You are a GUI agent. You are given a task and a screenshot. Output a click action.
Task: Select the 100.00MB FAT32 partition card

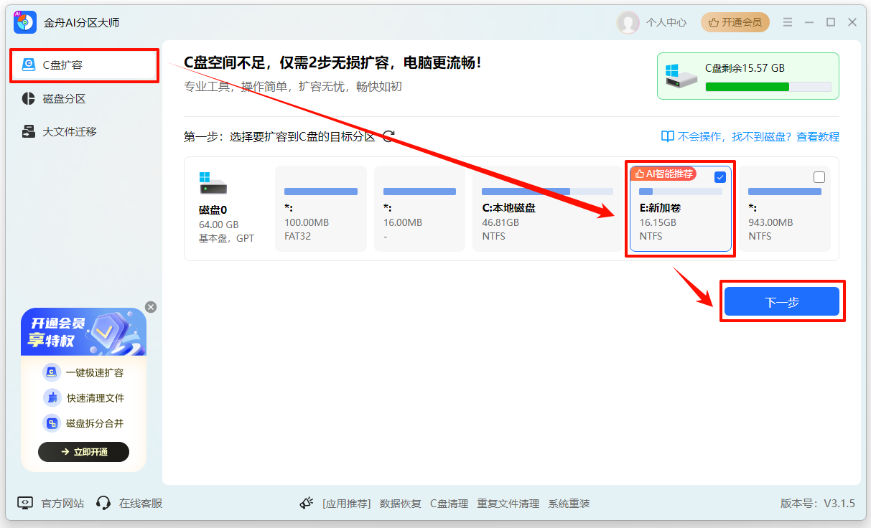click(x=321, y=209)
